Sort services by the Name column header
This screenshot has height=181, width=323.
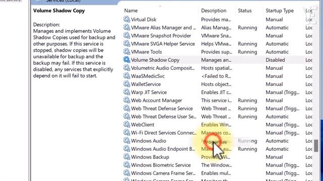131,11
